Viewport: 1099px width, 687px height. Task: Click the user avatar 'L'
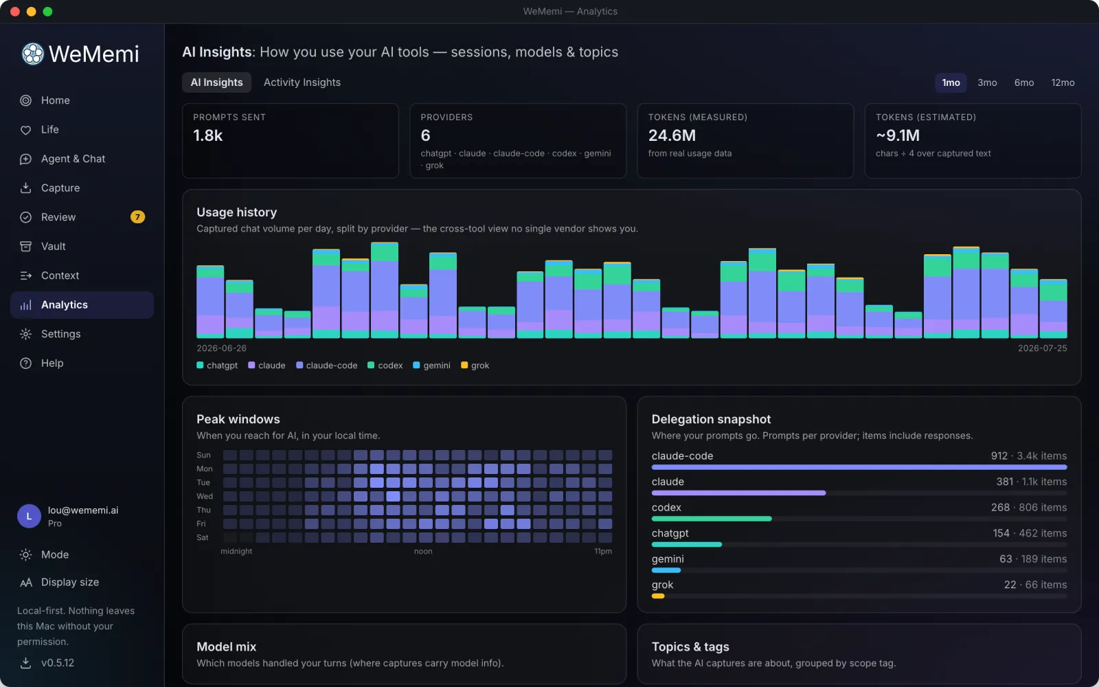tap(29, 516)
